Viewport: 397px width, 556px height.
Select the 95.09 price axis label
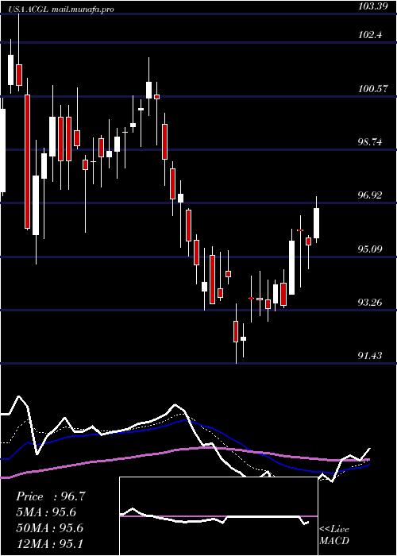click(x=370, y=249)
